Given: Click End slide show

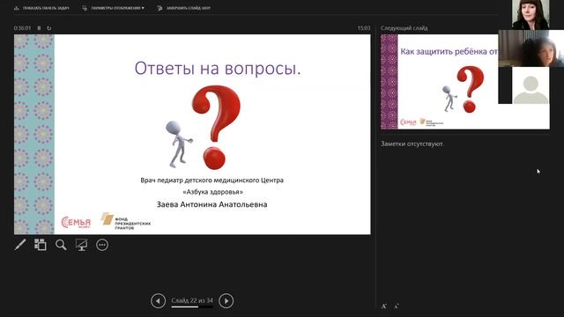Looking at the screenshot, I should (184, 8).
